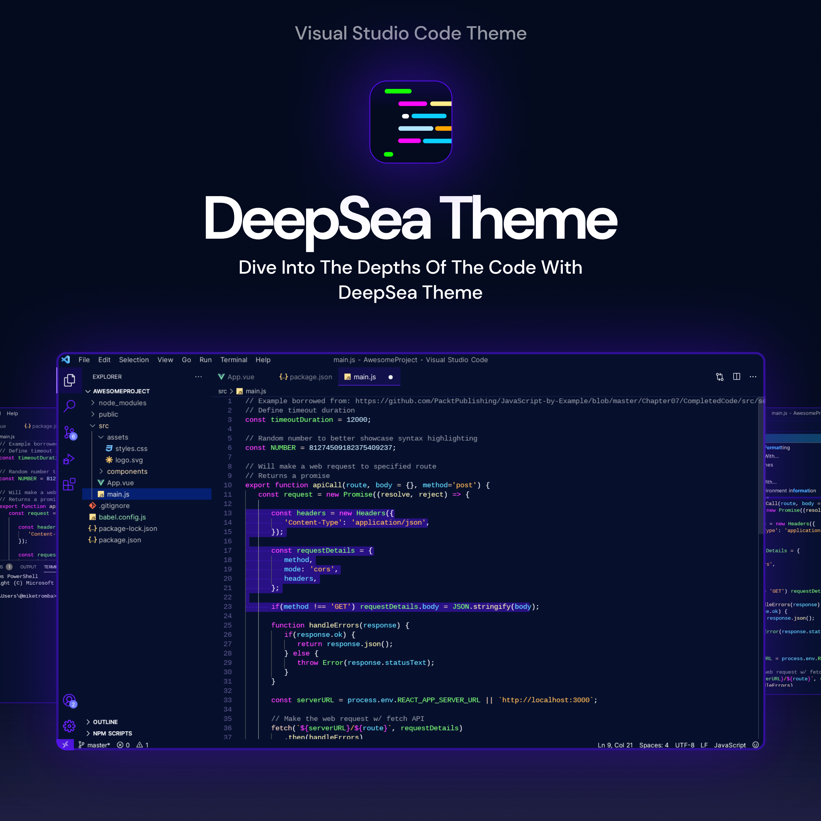Open the Edit menu
821x821 pixels.
pos(104,360)
